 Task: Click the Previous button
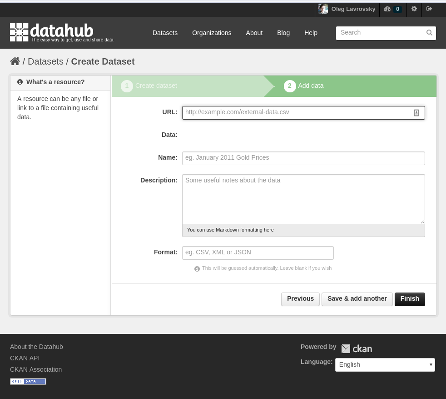tap(300, 299)
